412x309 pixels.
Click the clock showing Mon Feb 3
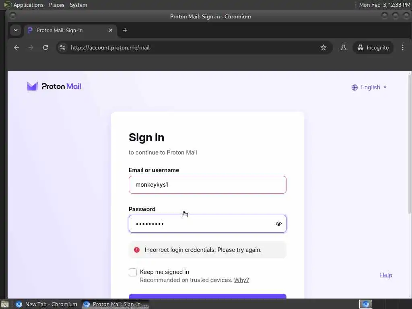384,5
